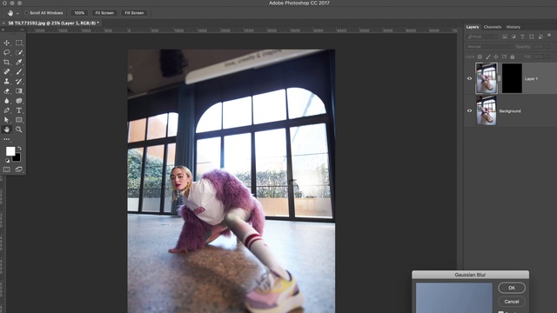Select the Quick Selection tool

(x=19, y=52)
